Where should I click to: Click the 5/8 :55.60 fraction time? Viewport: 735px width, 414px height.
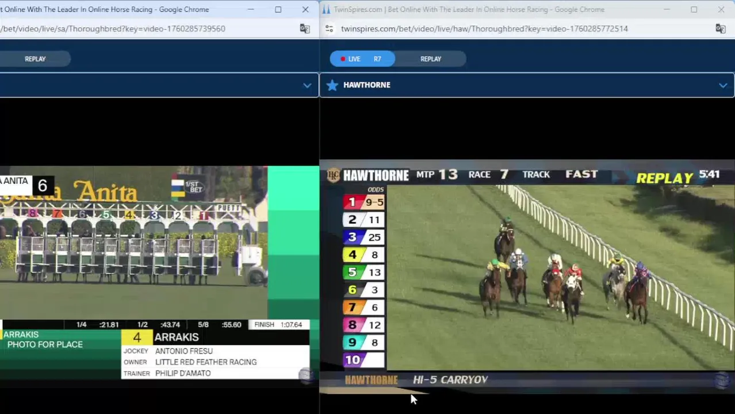click(x=220, y=324)
